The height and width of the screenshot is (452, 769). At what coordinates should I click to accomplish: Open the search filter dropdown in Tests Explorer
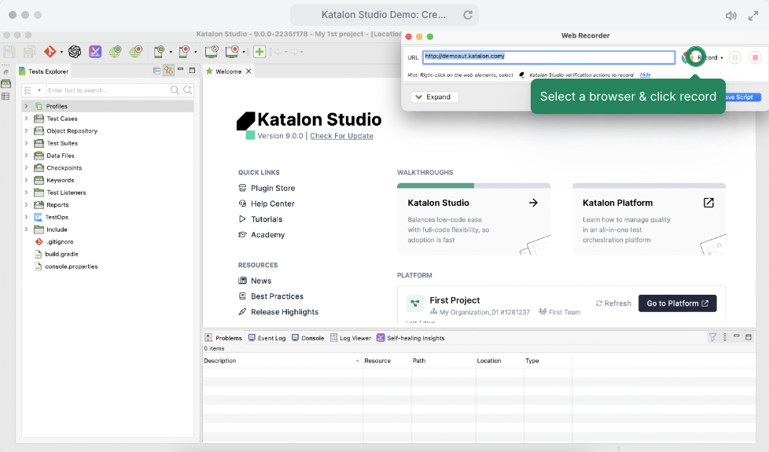click(39, 90)
